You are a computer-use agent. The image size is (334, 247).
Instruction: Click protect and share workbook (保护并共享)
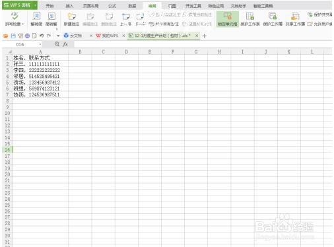point(319,15)
